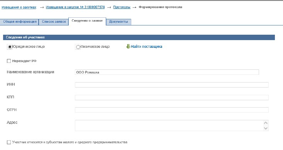283x150 pixels.
Task: Click the Формирование протокола breadcrumb text
Action: (160, 7)
